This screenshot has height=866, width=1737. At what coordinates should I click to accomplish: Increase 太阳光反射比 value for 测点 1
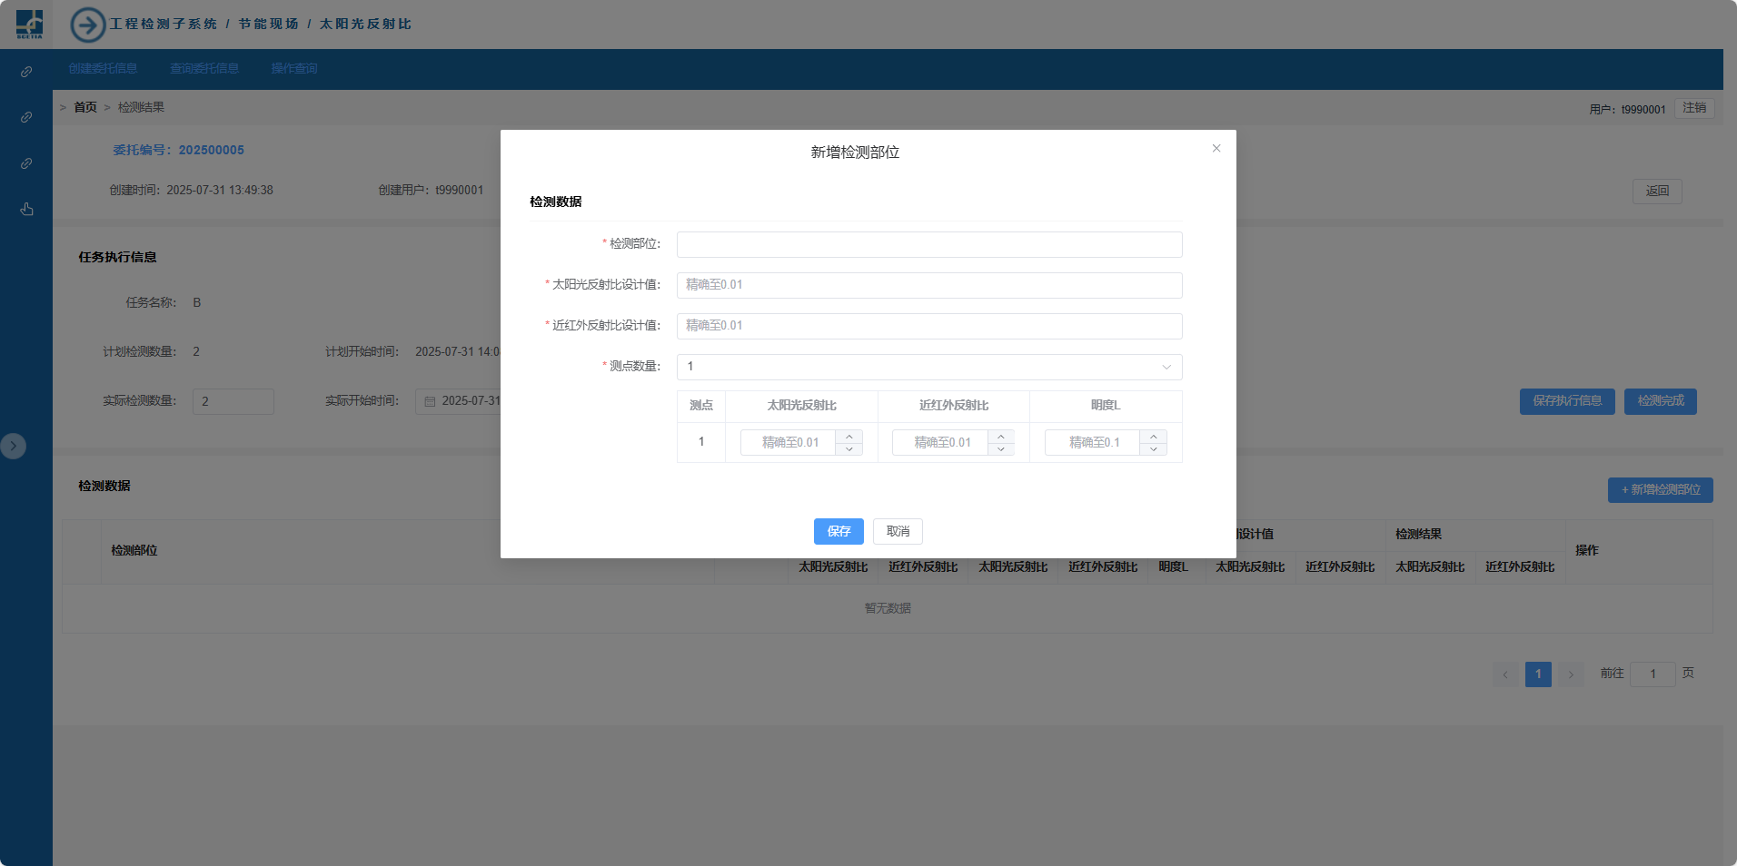pyautogui.click(x=849, y=437)
